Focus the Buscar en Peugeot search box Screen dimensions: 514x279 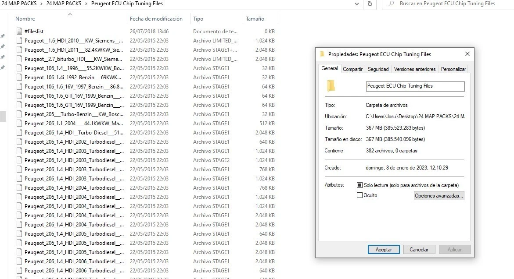click(447, 4)
